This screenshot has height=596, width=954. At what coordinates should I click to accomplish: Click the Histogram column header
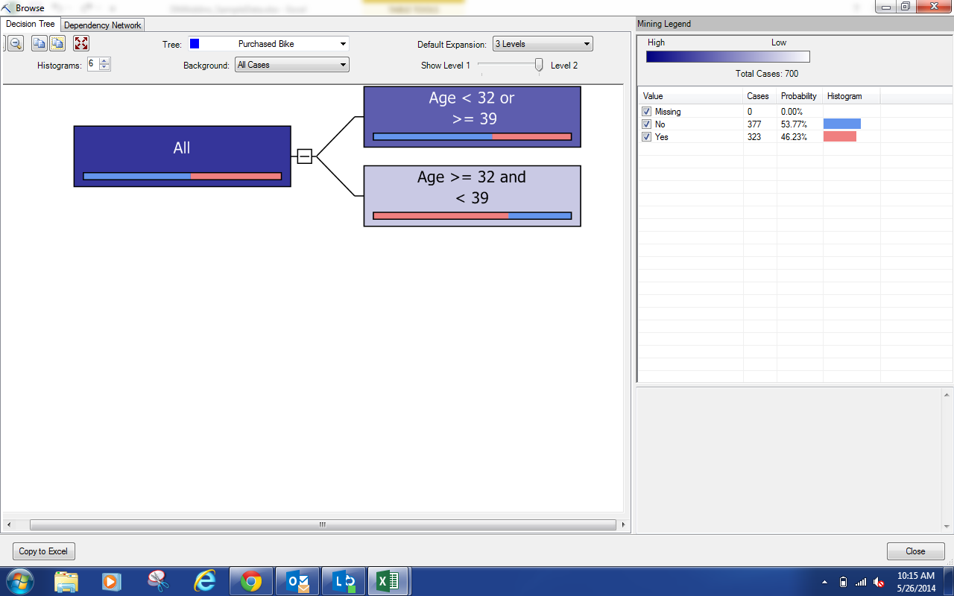(851, 96)
